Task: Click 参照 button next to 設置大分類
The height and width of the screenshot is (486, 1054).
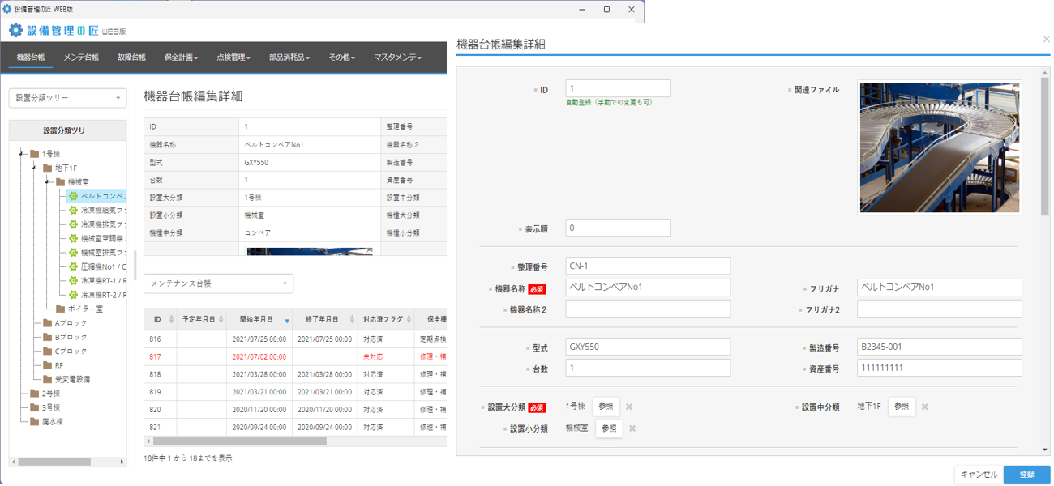Action: 606,407
